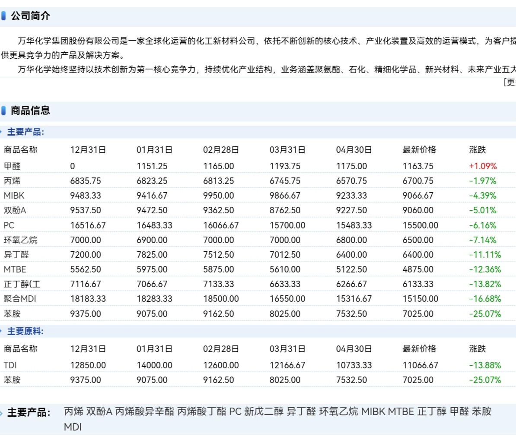This screenshot has height=437, width=516.
Task: Click 丙烯酸异辛酯 in the bottom product list
Action: click(x=144, y=412)
